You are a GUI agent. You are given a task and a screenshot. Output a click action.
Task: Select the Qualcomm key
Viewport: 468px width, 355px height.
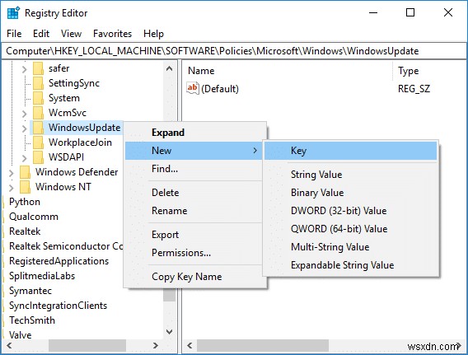(34, 217)
